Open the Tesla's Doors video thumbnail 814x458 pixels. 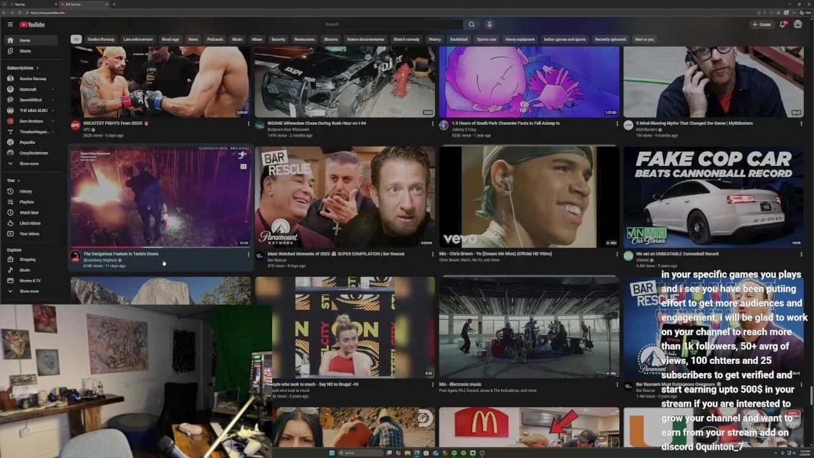[160, 197]
